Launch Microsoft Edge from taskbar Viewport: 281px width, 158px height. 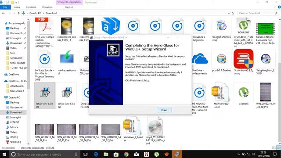(96, 154)
